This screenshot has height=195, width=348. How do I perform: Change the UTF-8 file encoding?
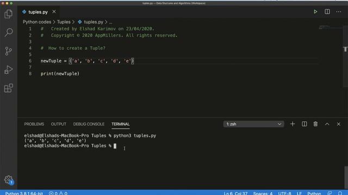284,193
